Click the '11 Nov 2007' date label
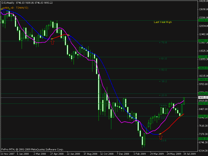Image resolution: width=208 pixels, height=156 pixels. pyautogui.click(x=7, y=154)
